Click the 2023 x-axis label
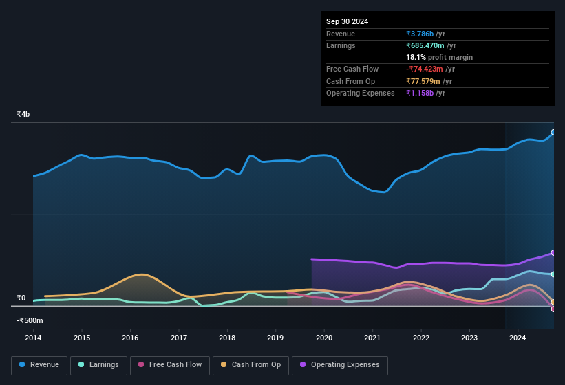The height and width of the screenshot is (385, 565). (469, 338)
